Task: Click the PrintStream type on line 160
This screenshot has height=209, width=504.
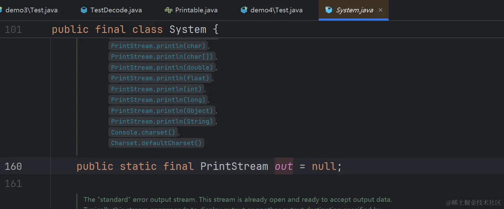Action: pyautogui.click(x=234, y=166)
